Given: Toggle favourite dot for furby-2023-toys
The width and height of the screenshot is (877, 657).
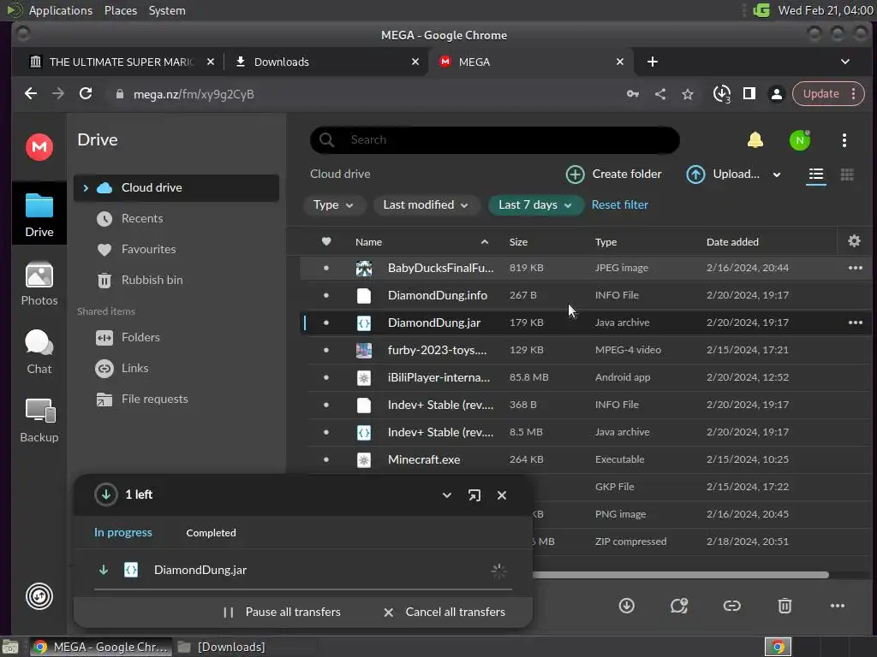Looking at the screenshot, I should [326, 350].
